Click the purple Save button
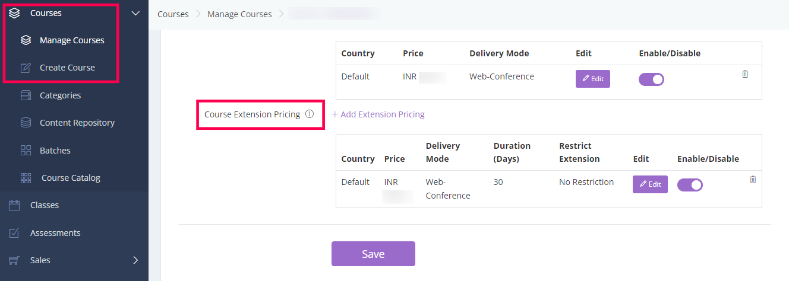 tap(373, 254)
